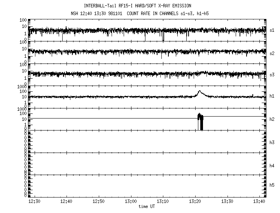Click the h3 channel label
Image resolution: width=280 pixels, height=213 pixels.
point(272,142)
